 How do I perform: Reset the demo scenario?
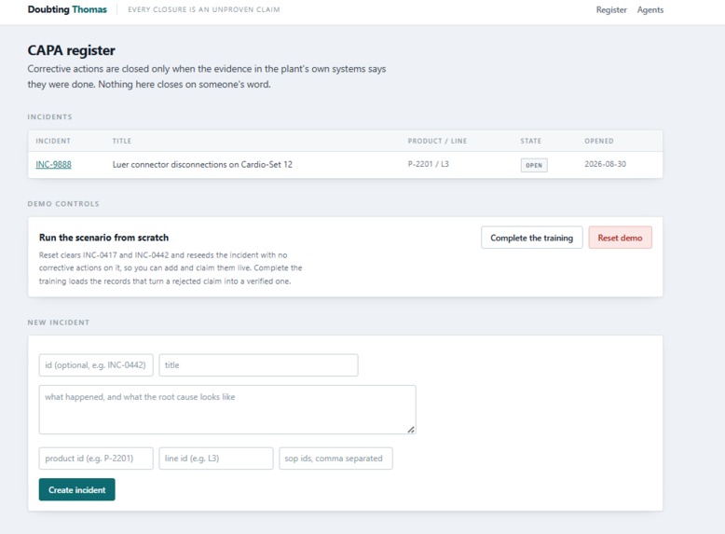pyautogui.click(x=620, y=238)
